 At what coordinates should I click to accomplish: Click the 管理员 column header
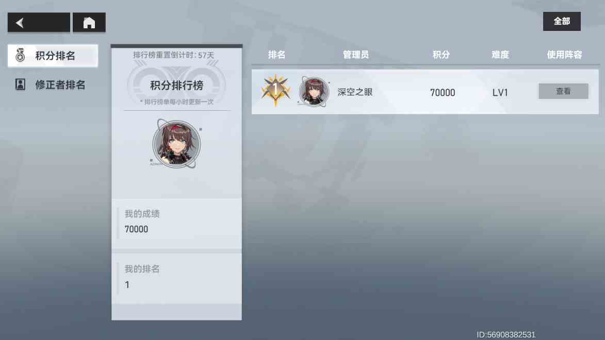click(356, 55)
